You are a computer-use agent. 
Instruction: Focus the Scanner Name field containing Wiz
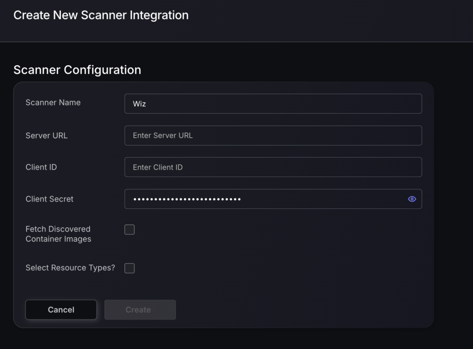coord(273,104)
